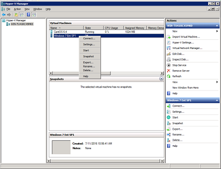Click the bottom pane horizontal scrollbar right arrow
The image size is (221, 169).
(162, 161)
